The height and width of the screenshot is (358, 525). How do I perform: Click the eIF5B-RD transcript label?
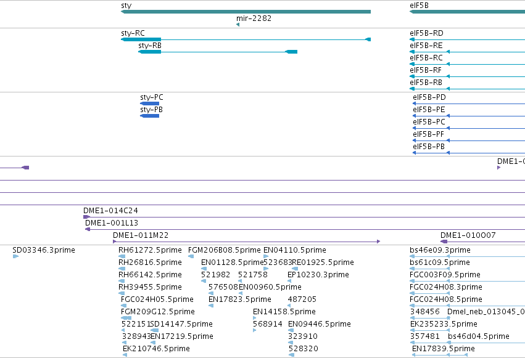coord(426,33)
